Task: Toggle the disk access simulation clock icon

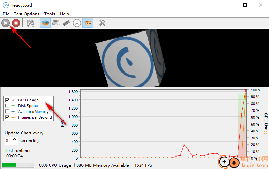Action: (x=77, y=23)
